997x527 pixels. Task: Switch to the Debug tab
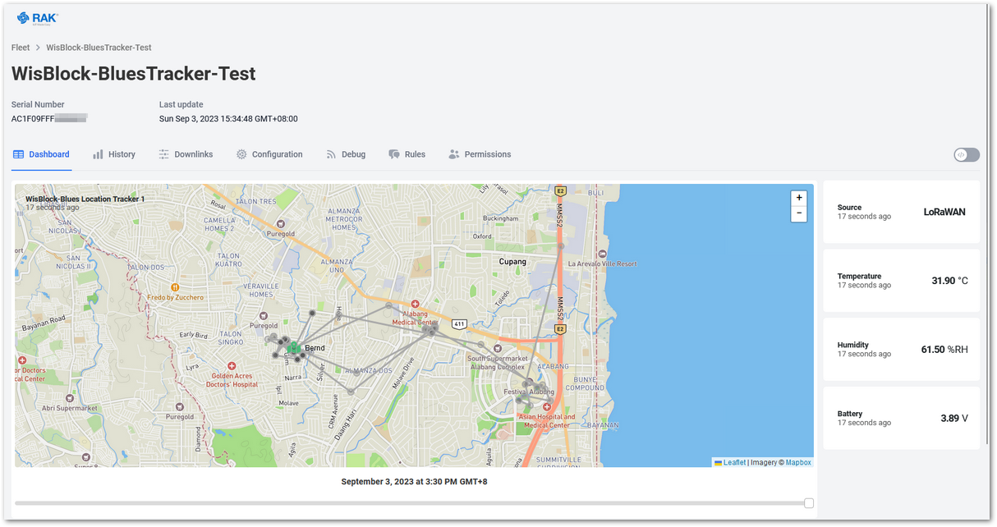(346, 154)
